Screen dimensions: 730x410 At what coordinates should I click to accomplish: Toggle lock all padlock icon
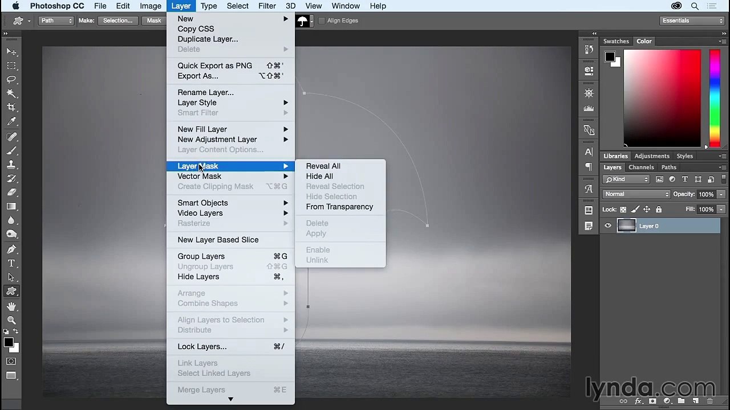pyautogui.click(x=658, y=210)
